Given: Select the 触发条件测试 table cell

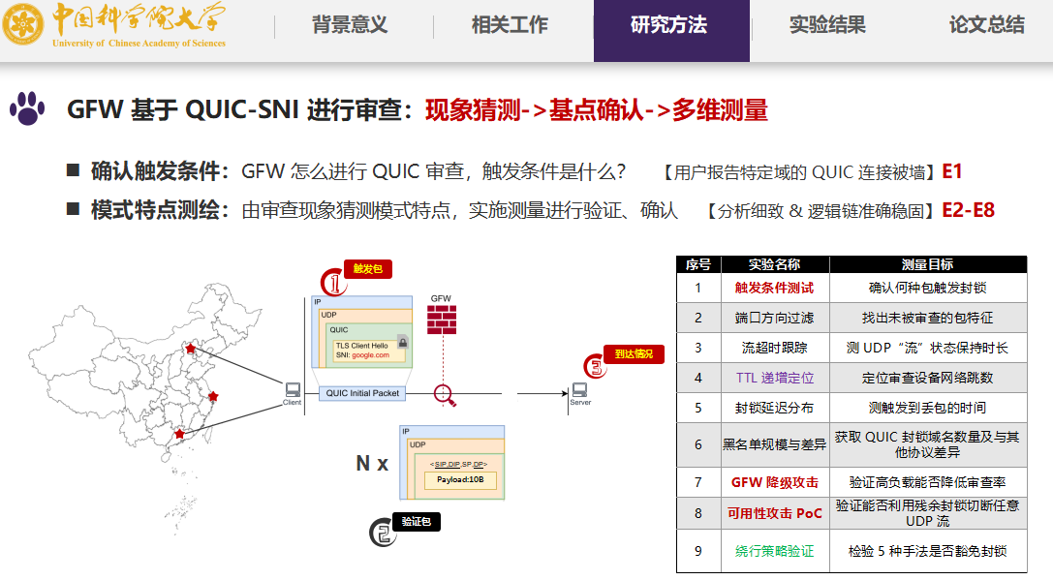Looking at the screenshot, I should [775, 288].
